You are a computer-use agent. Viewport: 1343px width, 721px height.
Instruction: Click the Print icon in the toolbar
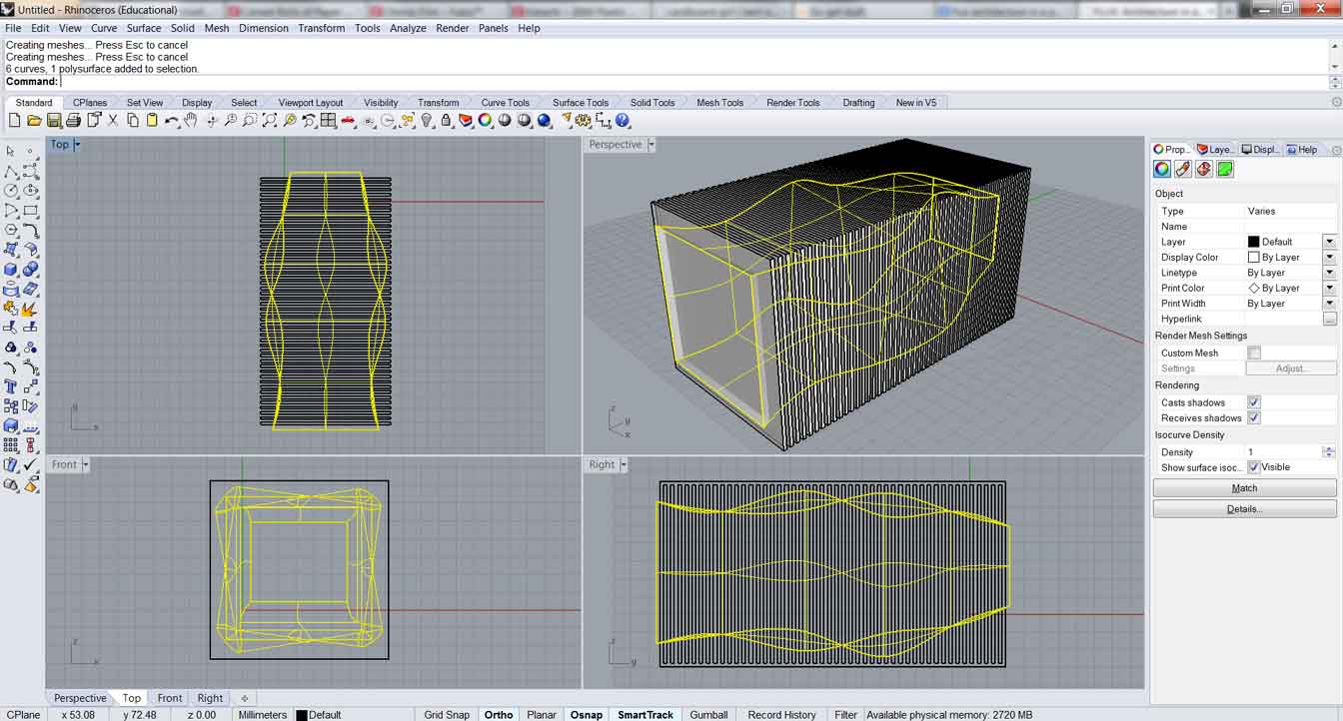point(73,121)
